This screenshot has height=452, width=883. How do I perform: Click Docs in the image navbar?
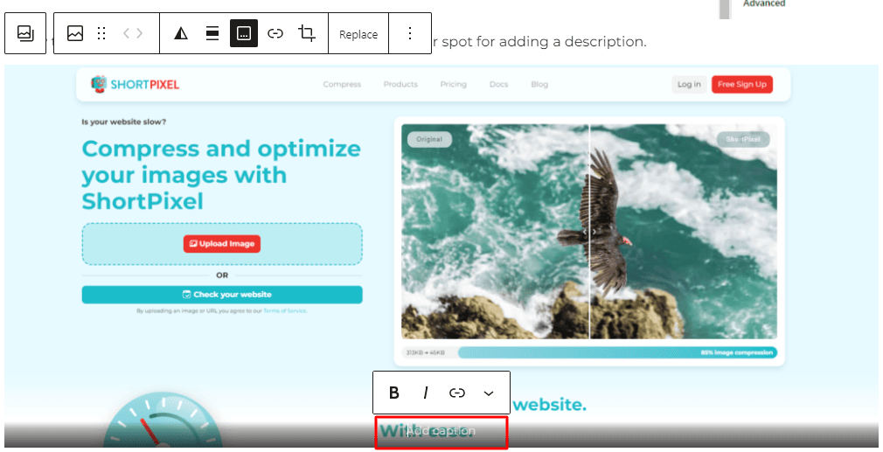click(499, 85)
